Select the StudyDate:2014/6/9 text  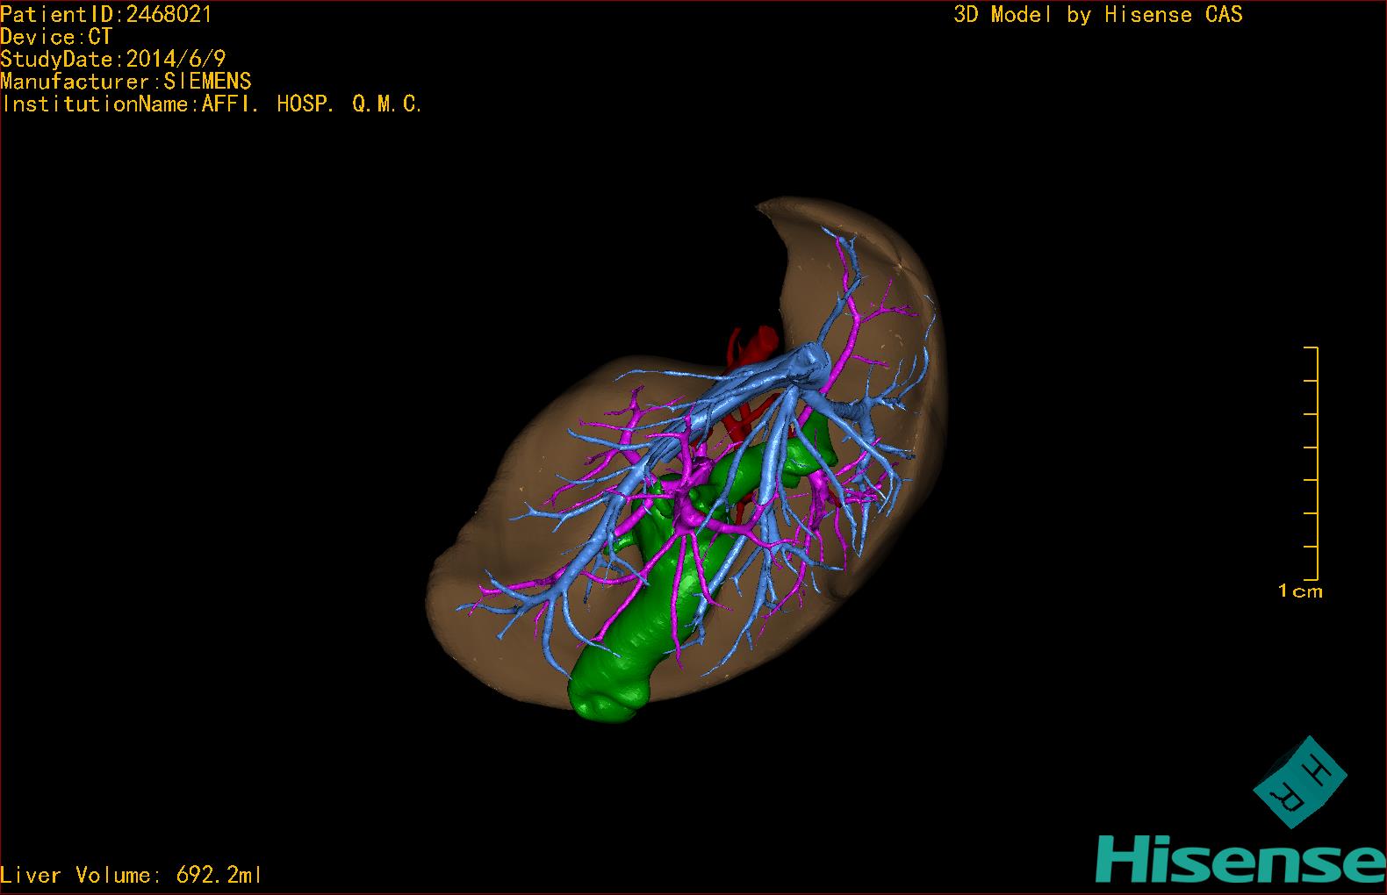(x=113, y=59)
